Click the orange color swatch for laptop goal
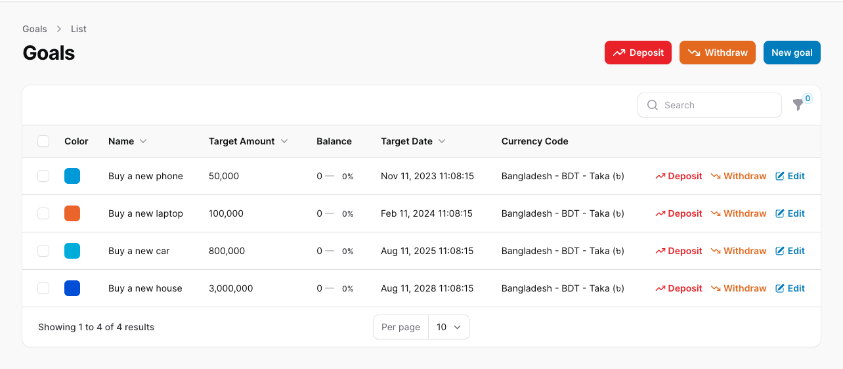Image resolution: width=843 pixels, height=369 pixels. 72,213
